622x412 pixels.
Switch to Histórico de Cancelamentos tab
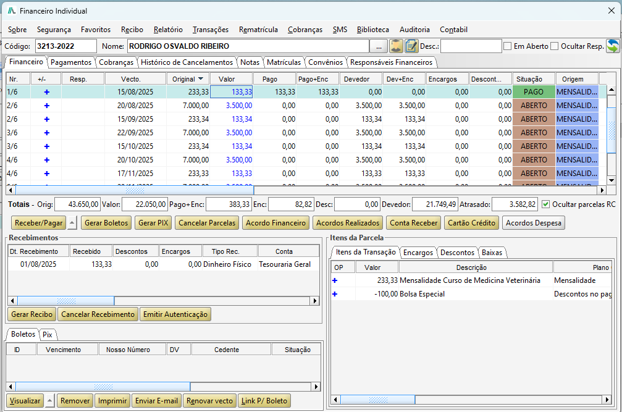point(187,62)
